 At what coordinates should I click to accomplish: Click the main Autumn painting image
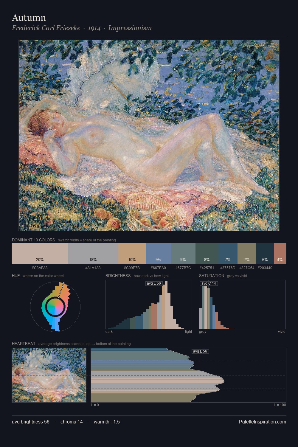coord(149,135)
